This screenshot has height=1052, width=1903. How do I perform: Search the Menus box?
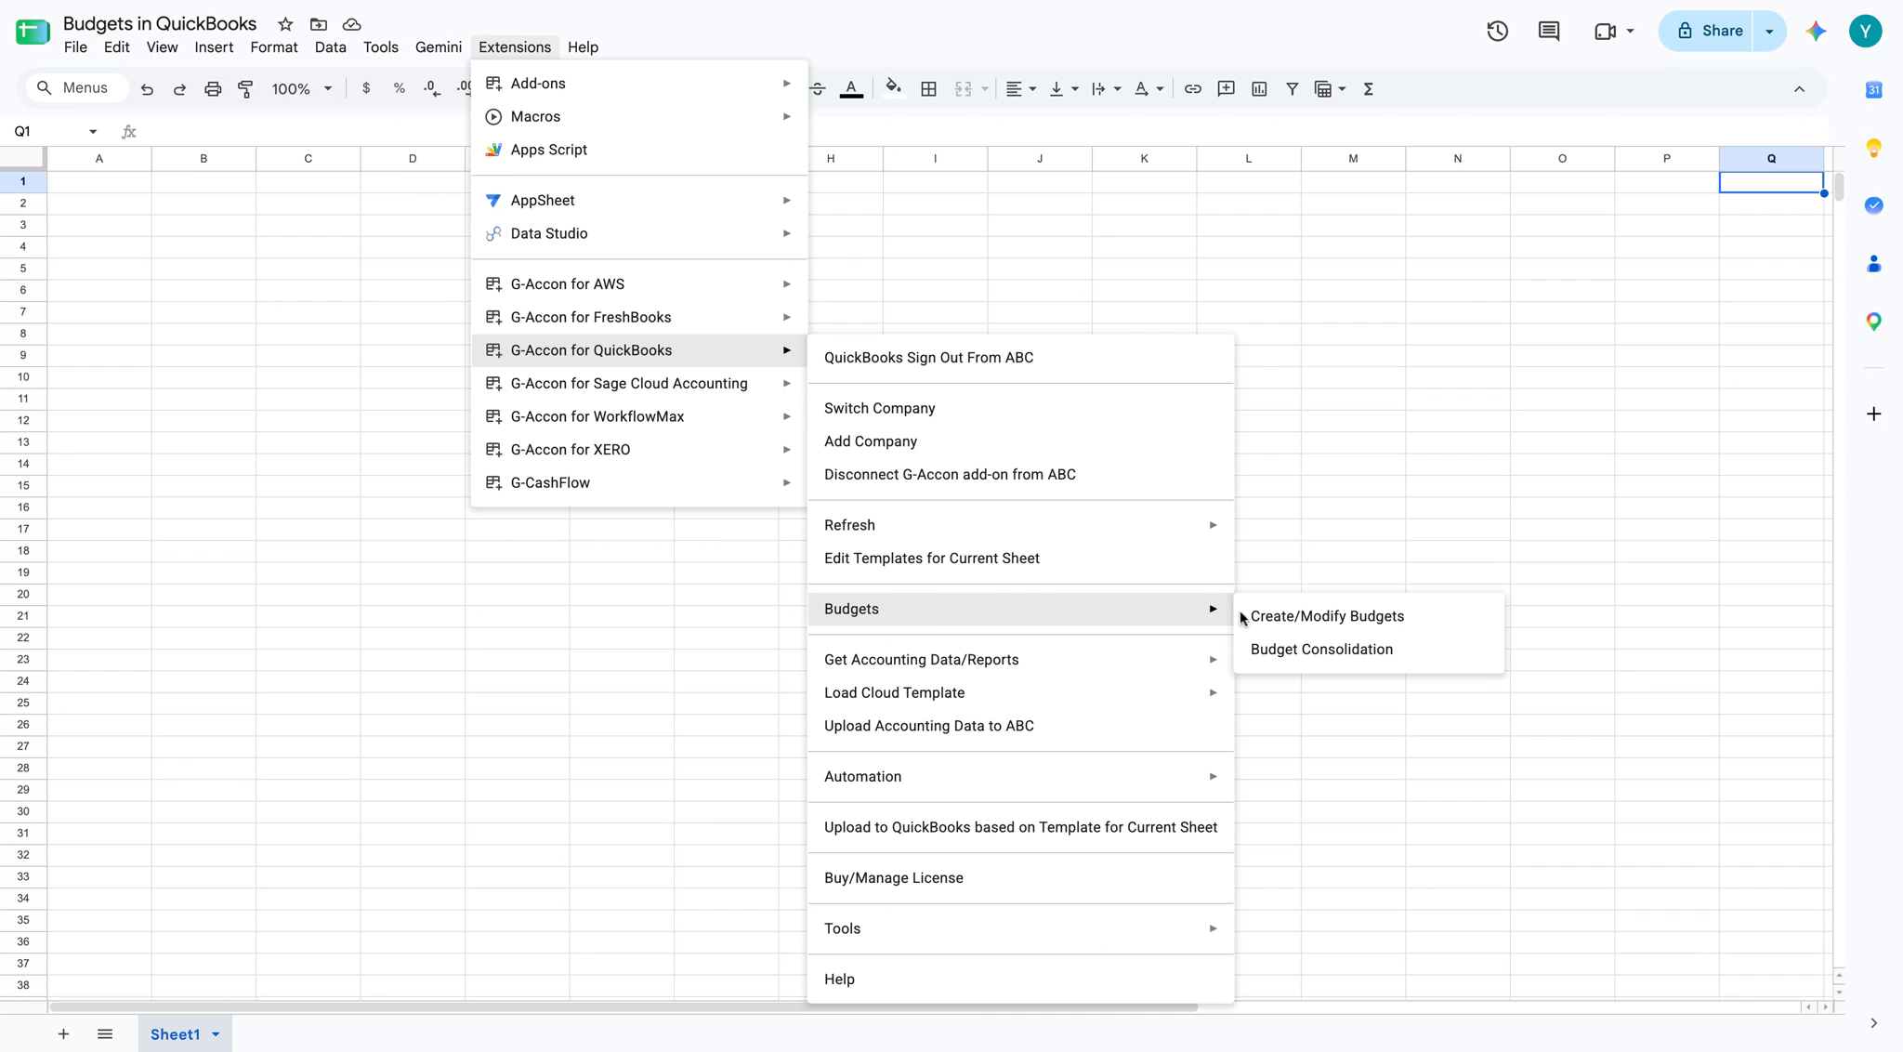[75, 88]
